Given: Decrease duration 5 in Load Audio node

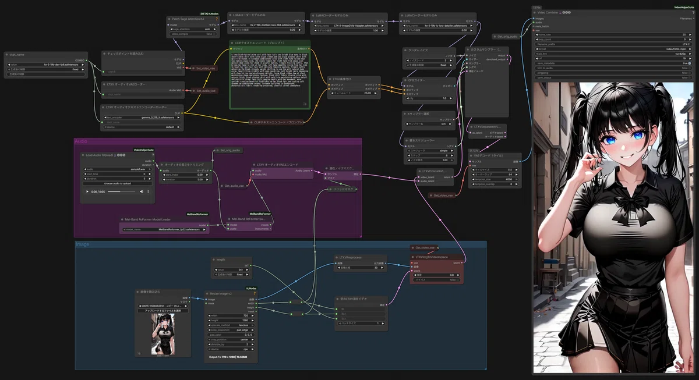Looking at the screenshot, I should (x=85, y=179).
